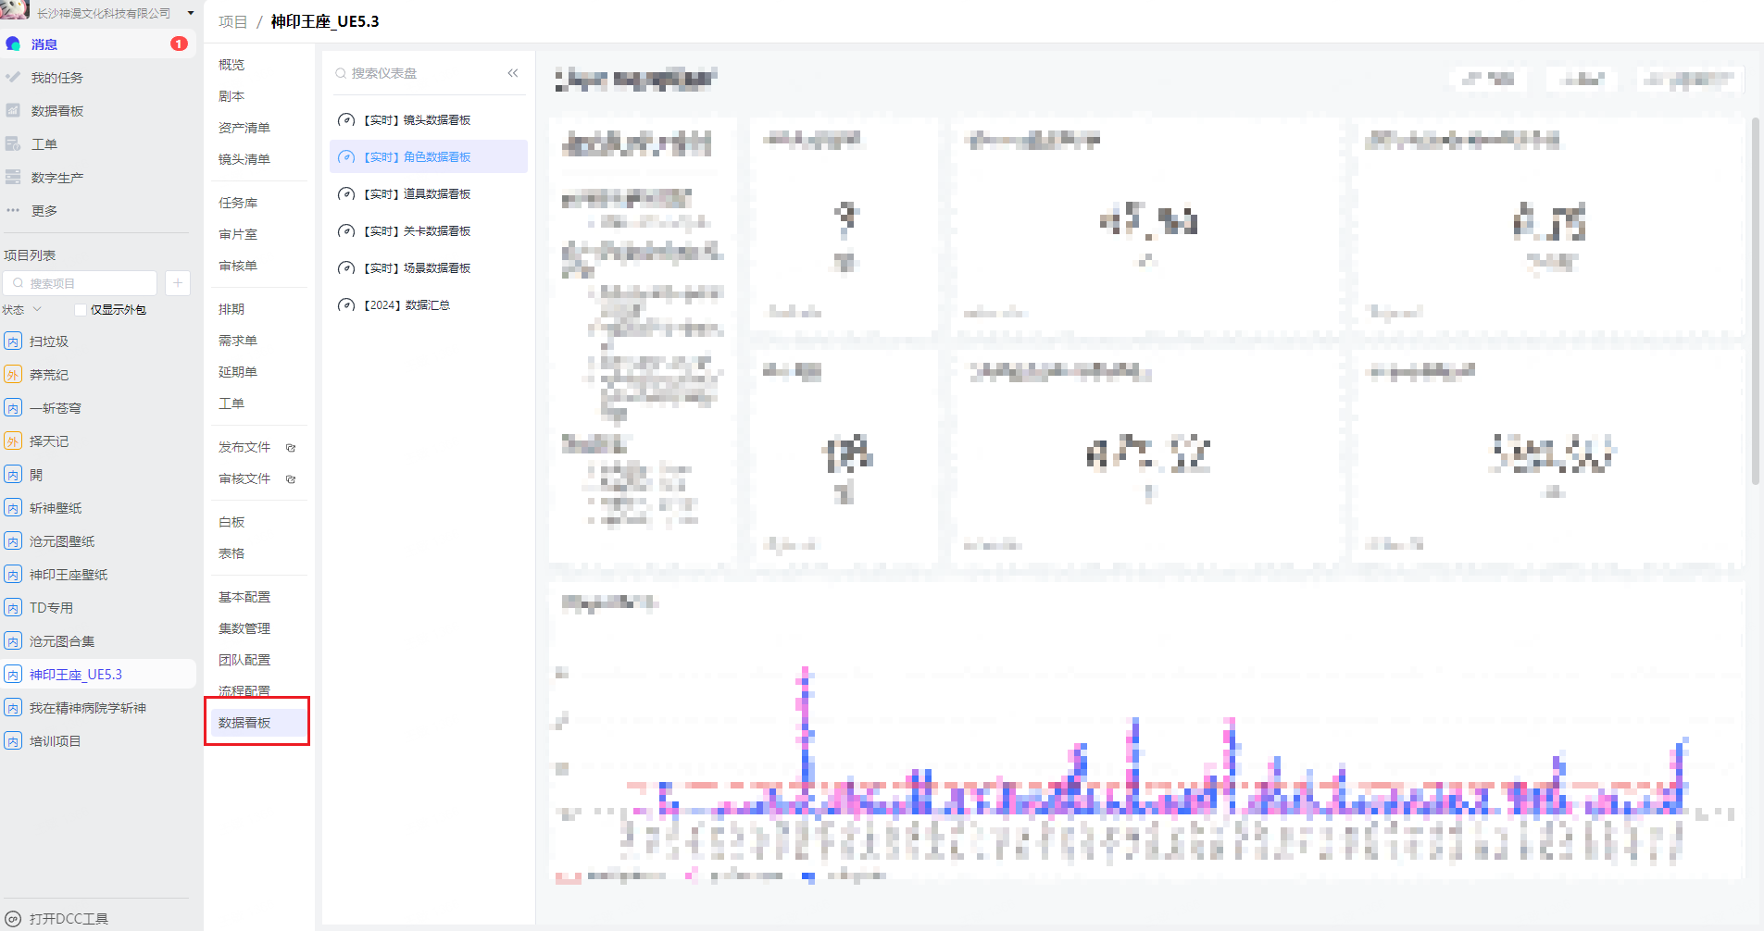Open the 消息 messages icon
The width and height of the screenshot is (1764, 931).
(13, 43)
